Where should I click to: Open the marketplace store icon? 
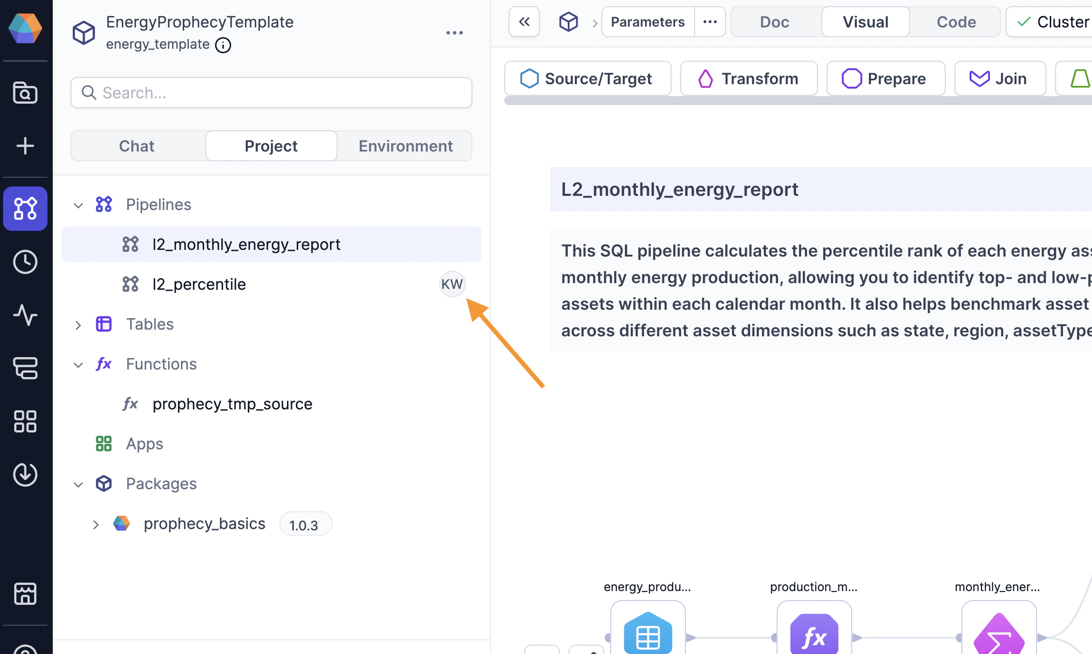tap(25, 594)
